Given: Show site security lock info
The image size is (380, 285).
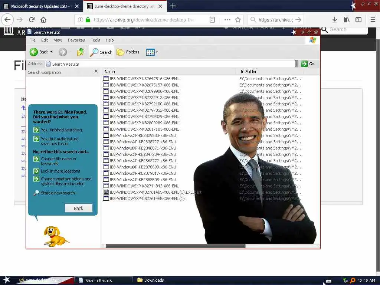Looking at the screenshot, I should tap(88, 20).
